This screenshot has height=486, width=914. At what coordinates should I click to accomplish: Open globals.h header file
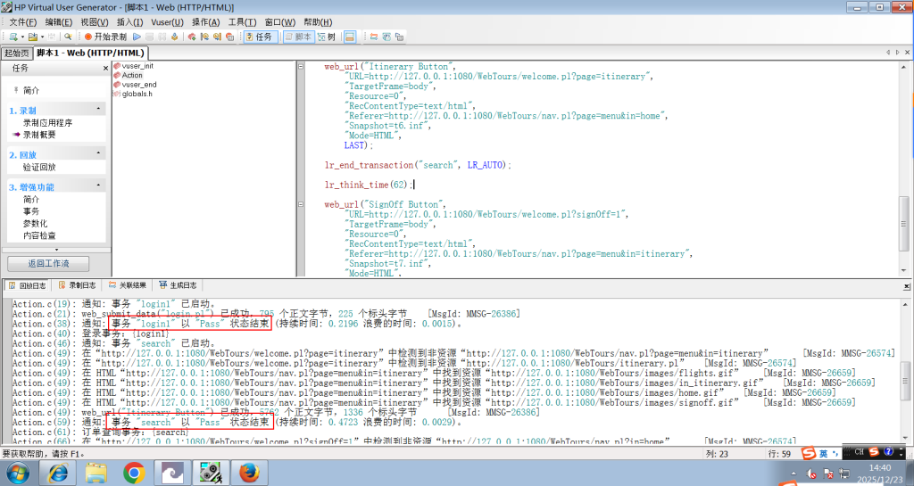pyautogui.click(x=137, y=94)
